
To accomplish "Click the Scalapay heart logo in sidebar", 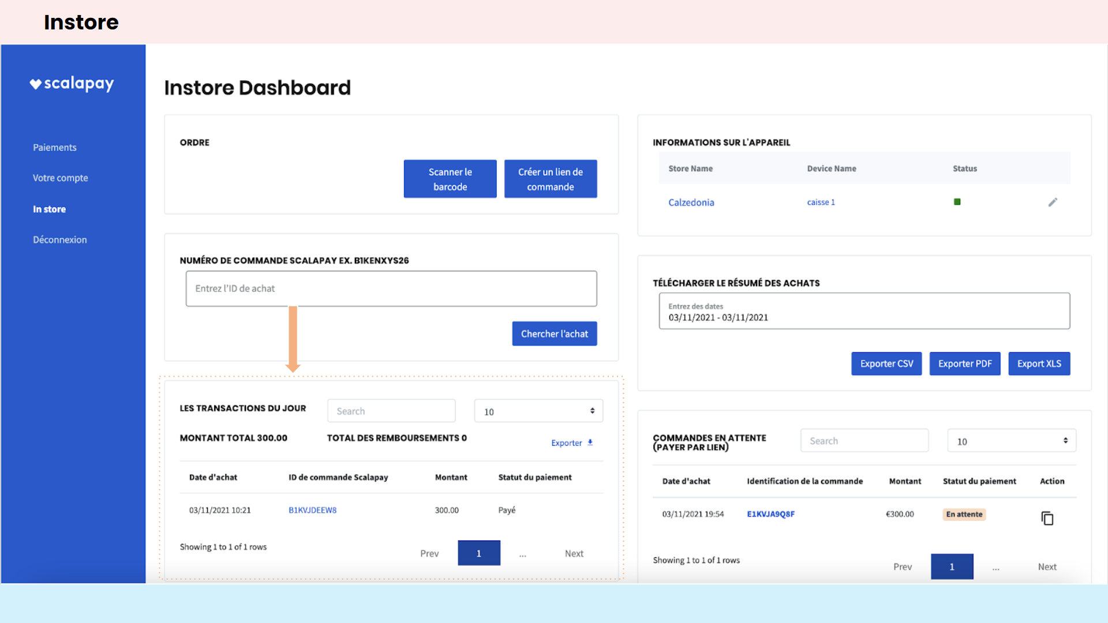I will pyautogui.click(x=36, y=84).
